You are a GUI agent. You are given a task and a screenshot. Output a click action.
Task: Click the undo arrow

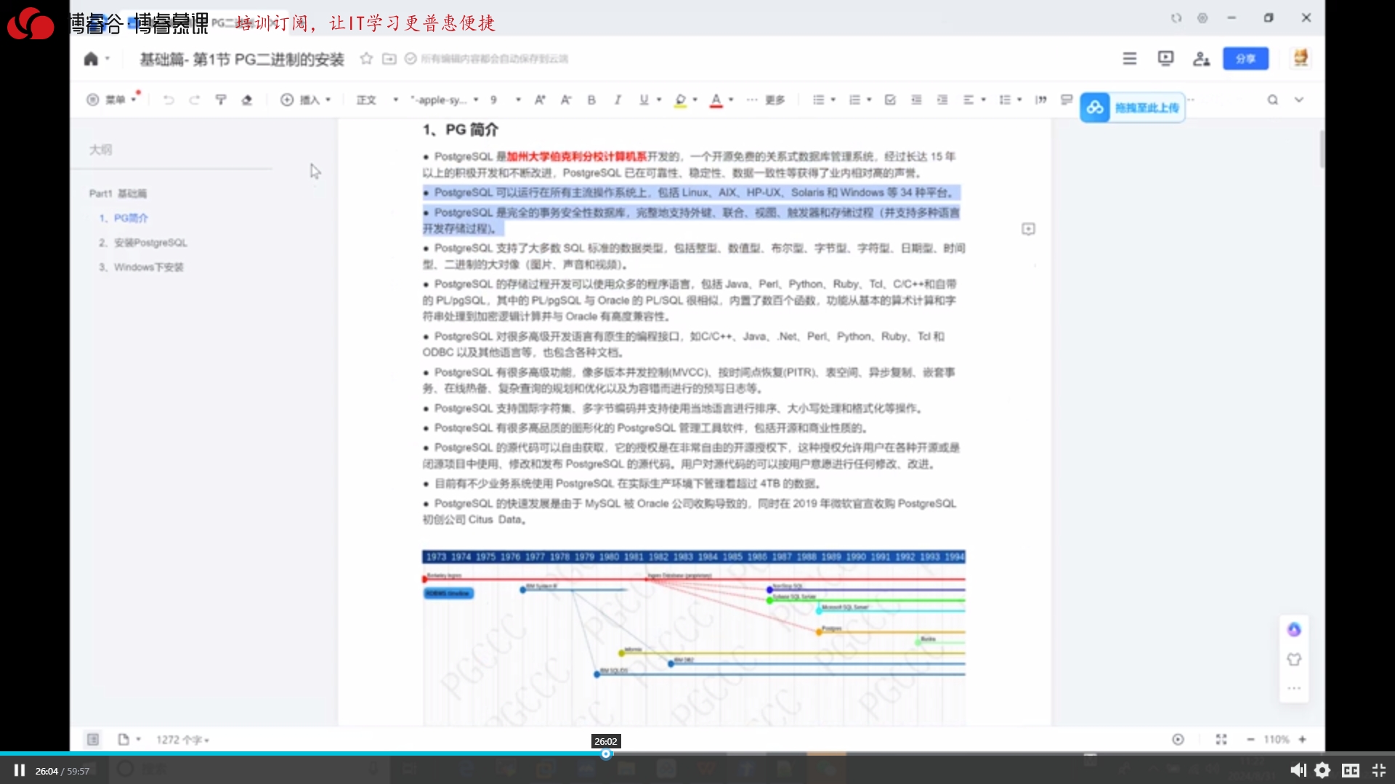click(x=169, y=100)
